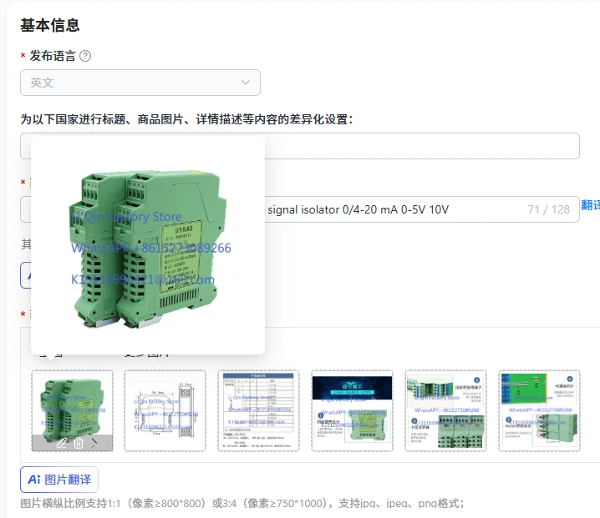Click the edit pencil icon on main image

coord(62,443)
